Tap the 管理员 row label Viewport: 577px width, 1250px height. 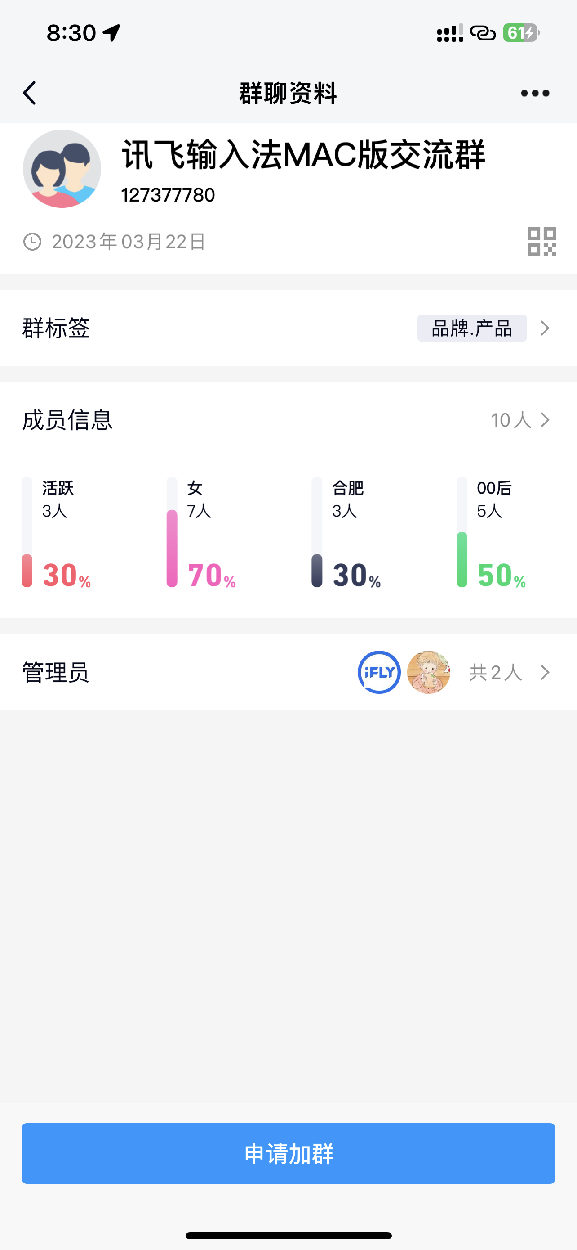56,672
